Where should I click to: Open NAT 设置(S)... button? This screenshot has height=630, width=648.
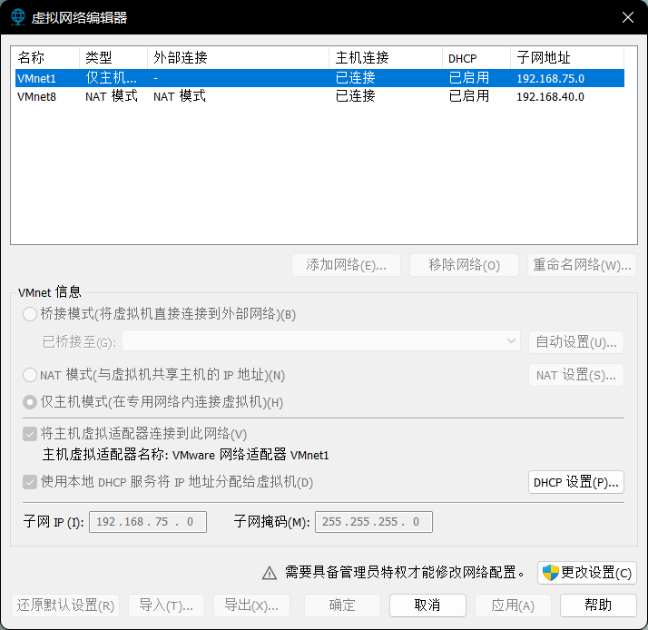pos(576,375)
